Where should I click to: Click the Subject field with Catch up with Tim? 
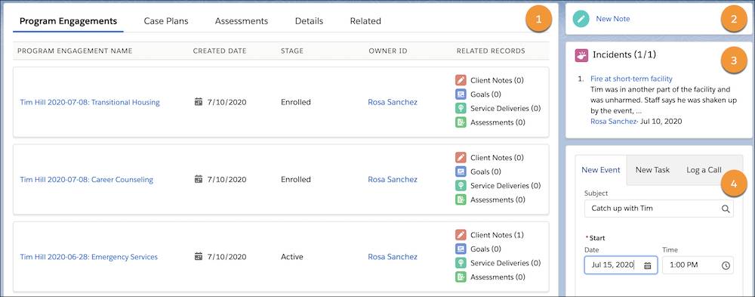(658, 209)
